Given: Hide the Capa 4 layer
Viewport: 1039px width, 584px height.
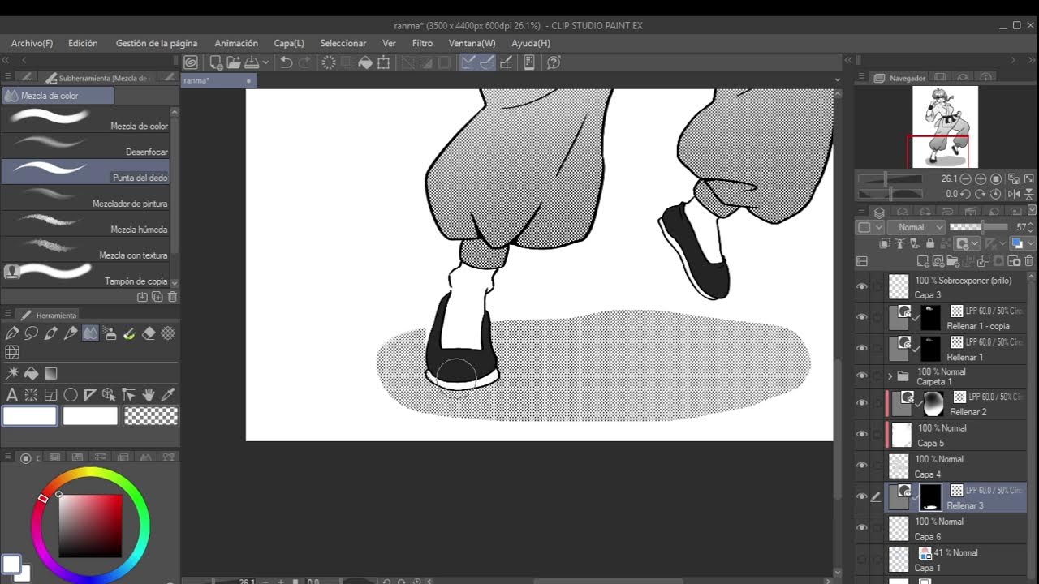Looking at the screenshot, I should click(862, 466).
